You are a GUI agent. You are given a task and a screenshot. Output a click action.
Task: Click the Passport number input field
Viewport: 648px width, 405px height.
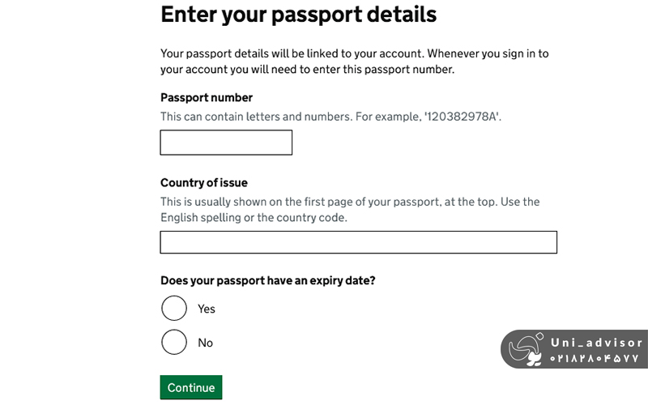[226, 143]
